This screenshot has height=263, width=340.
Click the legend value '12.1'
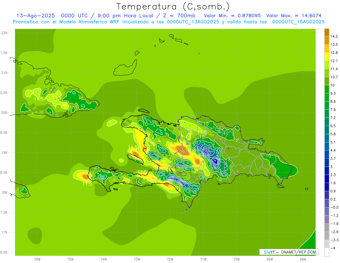[334, 61]
